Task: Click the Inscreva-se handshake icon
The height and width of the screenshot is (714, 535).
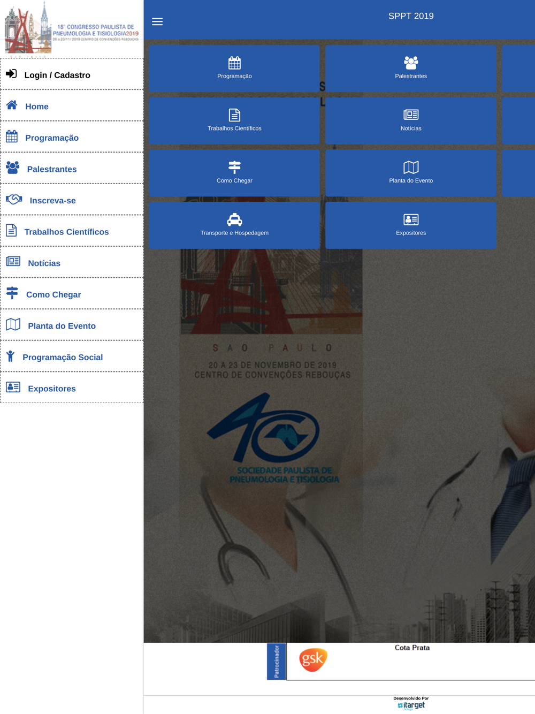Action: (x=14, y=200)
